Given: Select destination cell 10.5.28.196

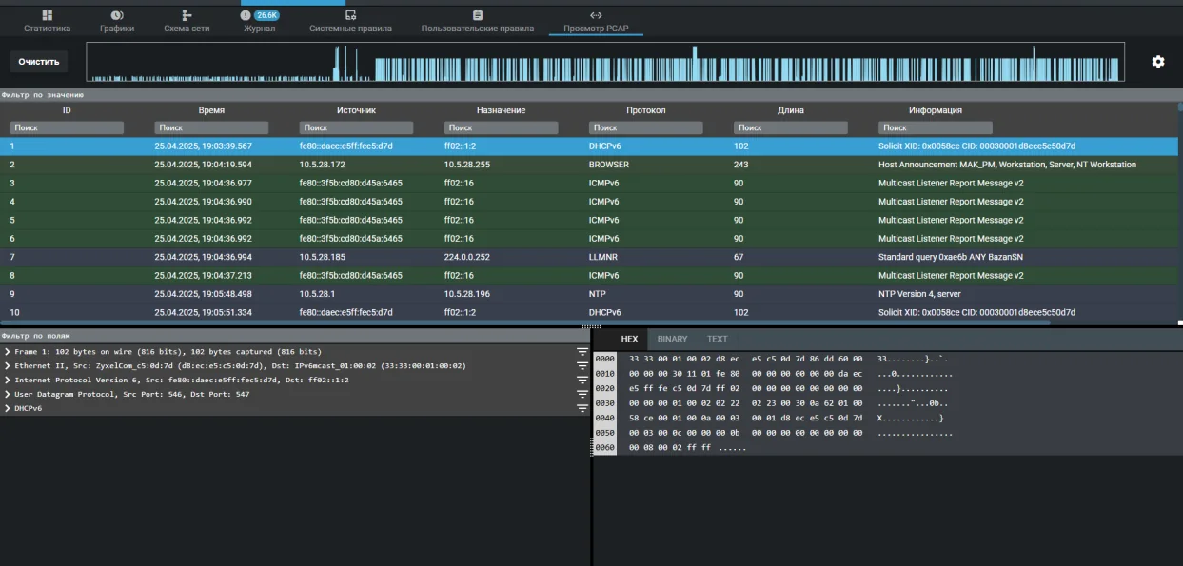Looking at the screenshot, I should click(x=468, y=294).
